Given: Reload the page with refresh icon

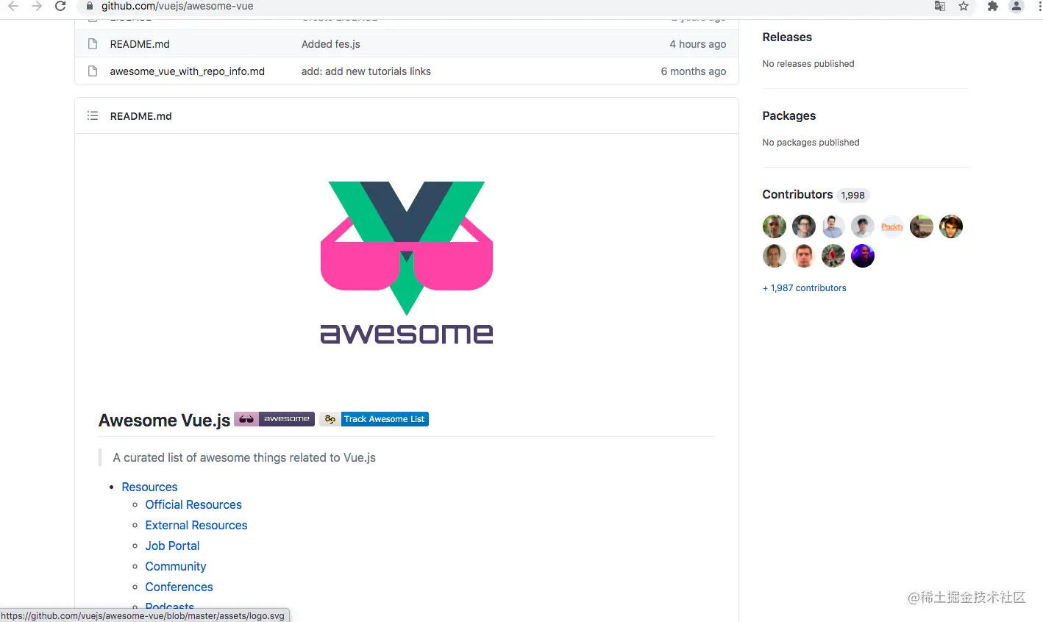Looking at the screenshot, I should [60, 6].
